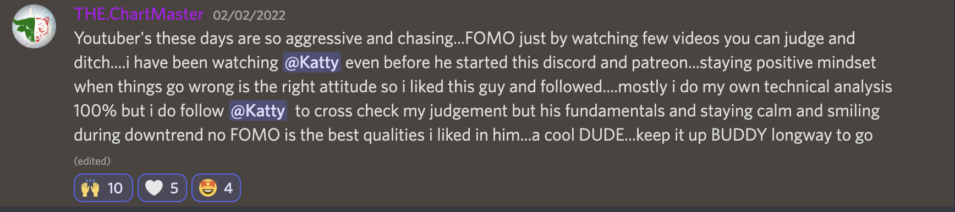Viewport: 955px width, 212px height.
Task: Toggle the star-struck face reaction
Action: [x=216, y=188]
